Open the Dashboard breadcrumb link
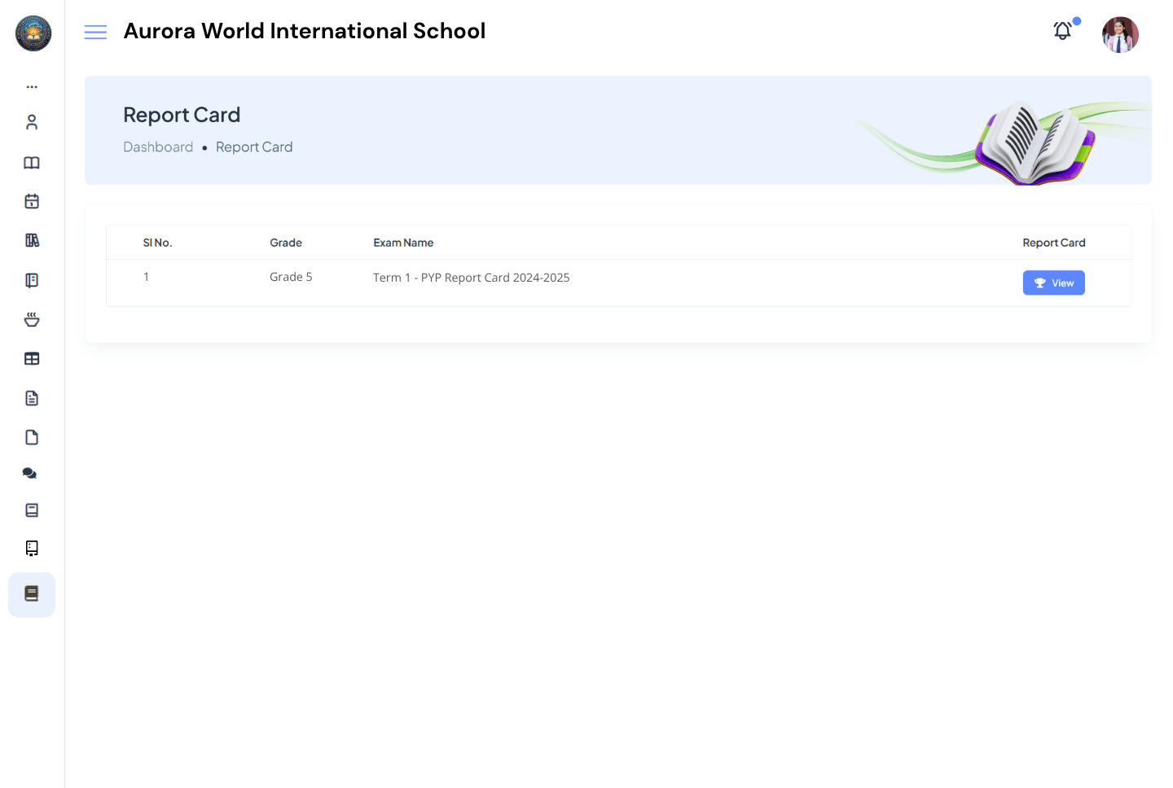The image size is (1173, 788). click(x=158, y=147)
